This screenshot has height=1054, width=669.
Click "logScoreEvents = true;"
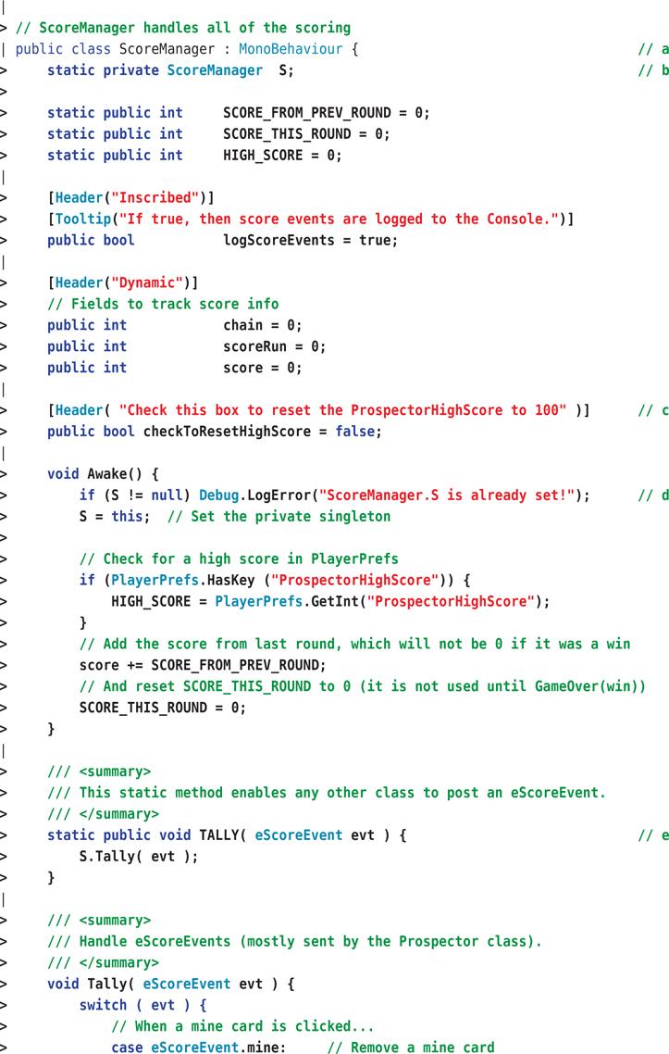pos(310,241)
